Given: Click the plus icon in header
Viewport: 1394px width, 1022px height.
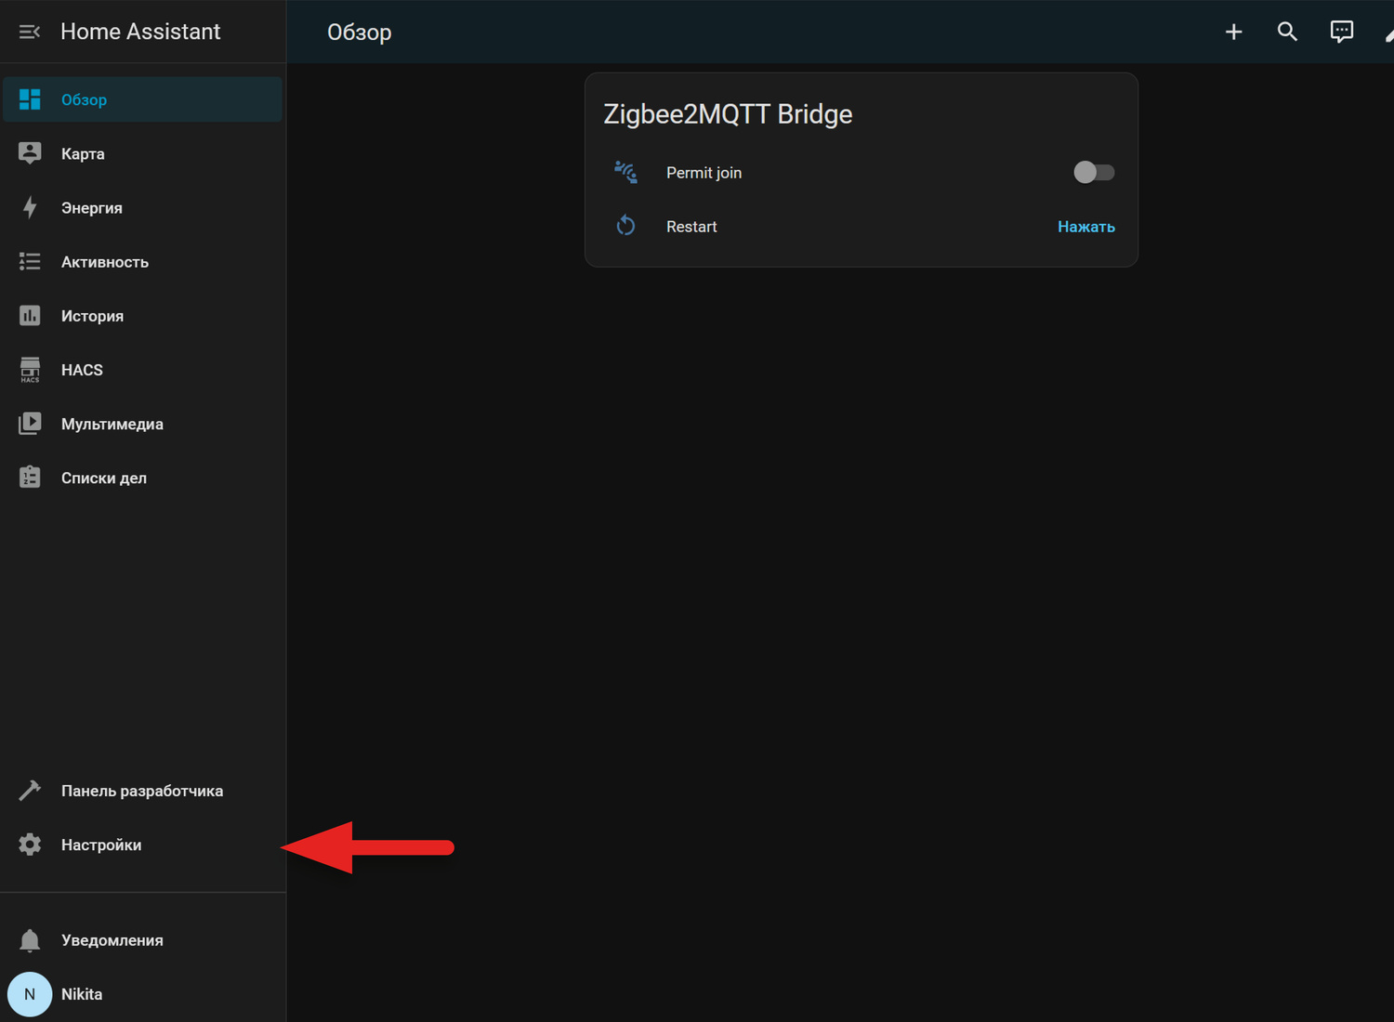Looking at the screenshot, I should [1233, 32].
